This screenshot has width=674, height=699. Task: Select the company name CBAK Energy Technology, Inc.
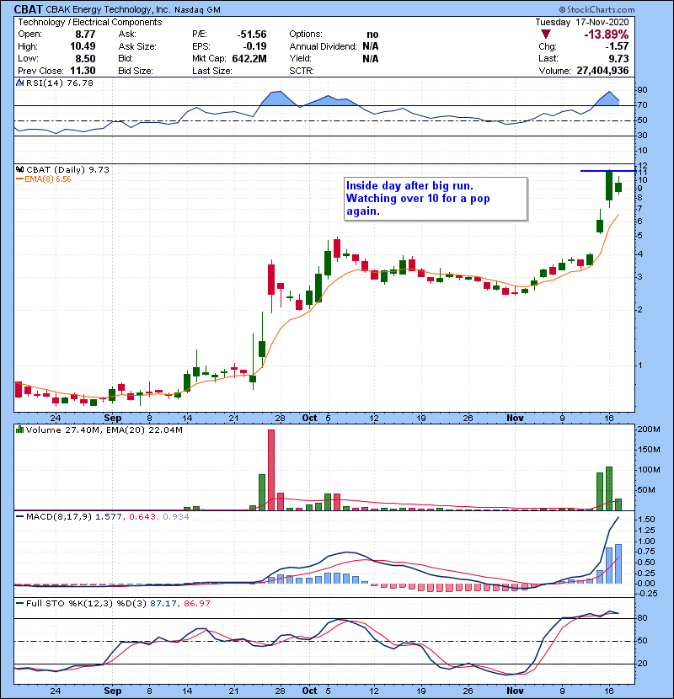pyautogui.click(x=108, y=9)
